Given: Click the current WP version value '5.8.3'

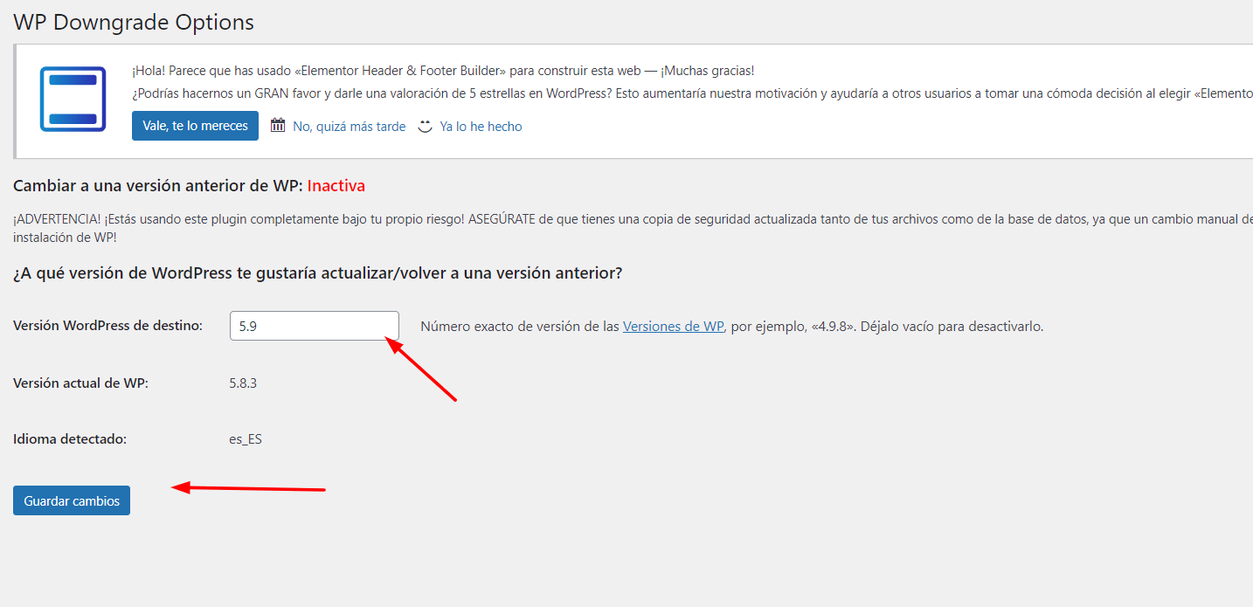Looking at the screenshot, I should point(243,383).
